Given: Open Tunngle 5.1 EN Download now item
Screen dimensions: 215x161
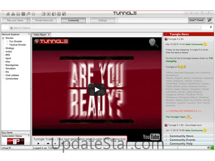Looking at the screenshot, I should click(x=185, y=125).
